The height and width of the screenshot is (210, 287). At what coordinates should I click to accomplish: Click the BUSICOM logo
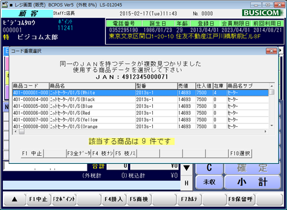pos(263,13)
